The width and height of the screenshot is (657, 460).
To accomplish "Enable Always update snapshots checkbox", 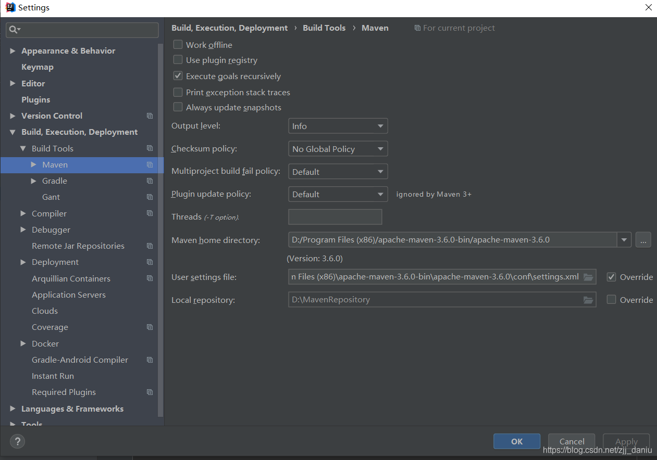I will pyautogui.click(x=178, y=107).
